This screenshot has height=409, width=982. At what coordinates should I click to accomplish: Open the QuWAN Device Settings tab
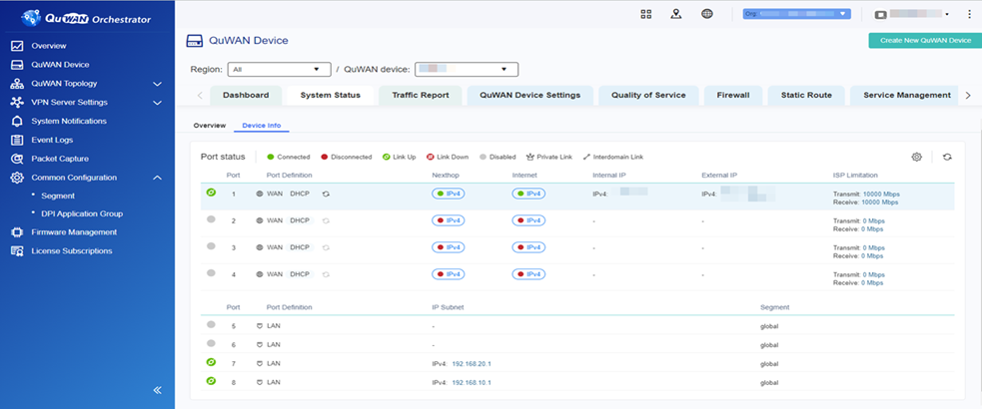529,95
